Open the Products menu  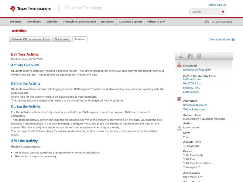click(x=16, y=22)
